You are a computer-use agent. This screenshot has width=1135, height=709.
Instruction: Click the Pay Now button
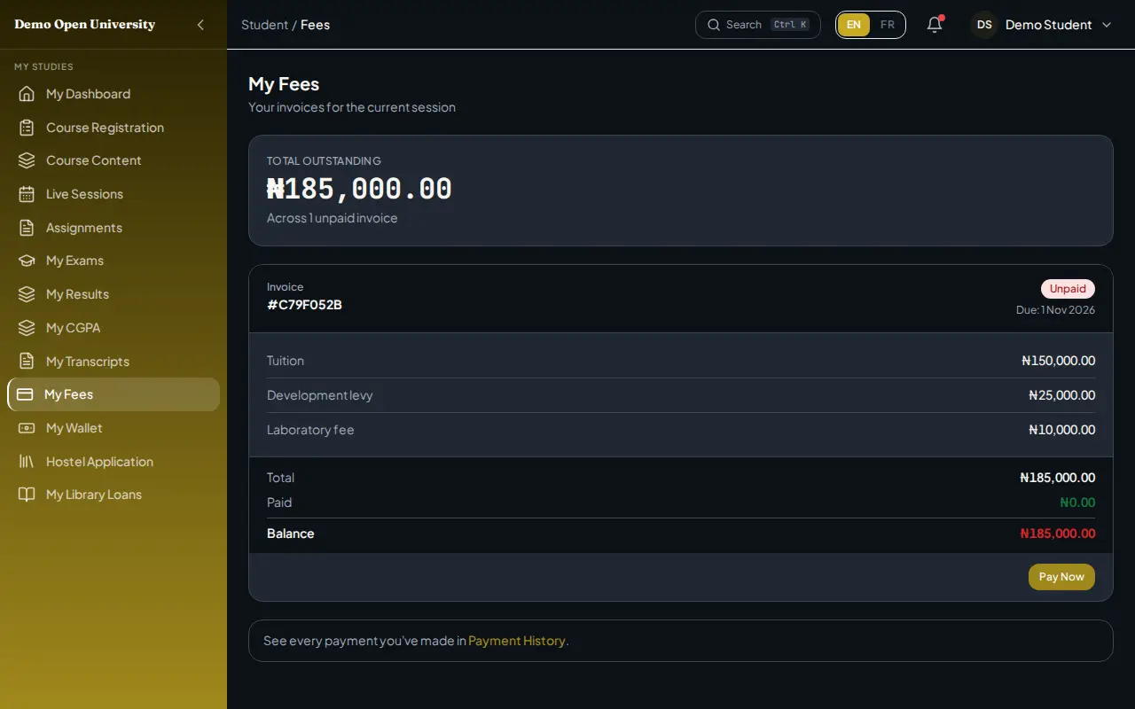[1061, 577]
